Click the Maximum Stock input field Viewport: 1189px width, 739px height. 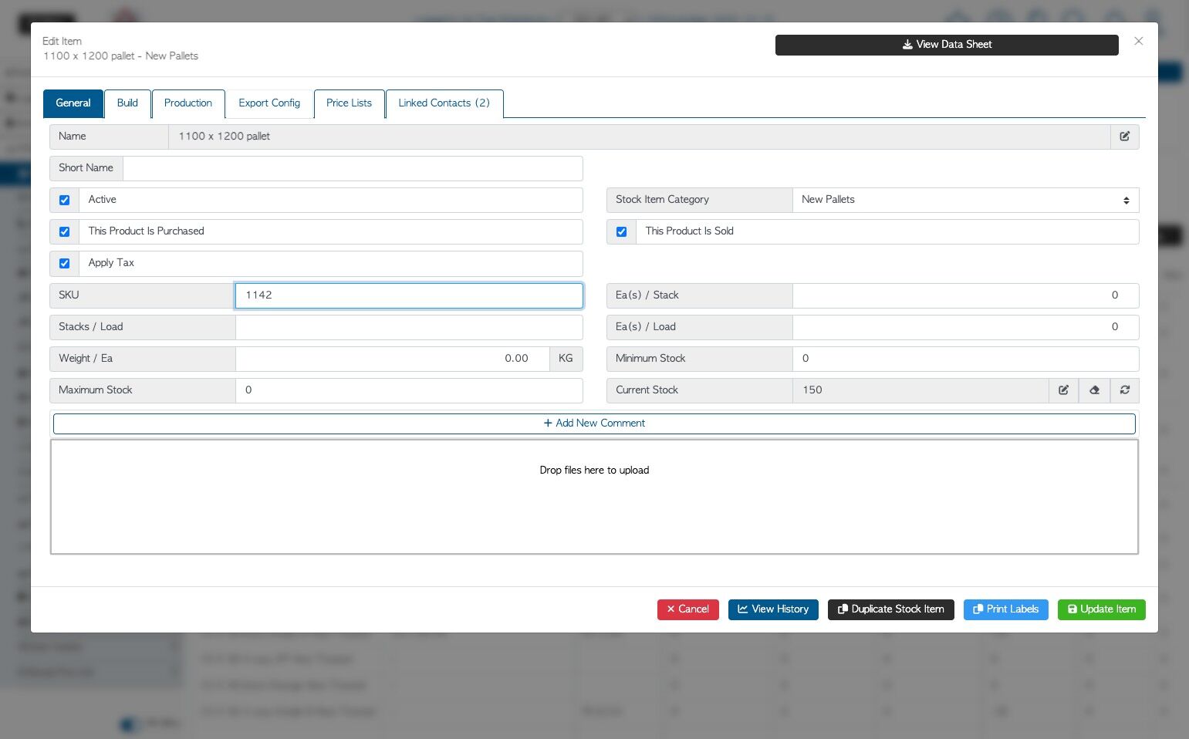[x=409, y=390]
